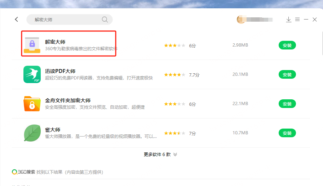Install 迅读PDF大师 with its 安装 button
Image resolution: width=323 pixels, height=186 pixels.
[x=287, y=74]
